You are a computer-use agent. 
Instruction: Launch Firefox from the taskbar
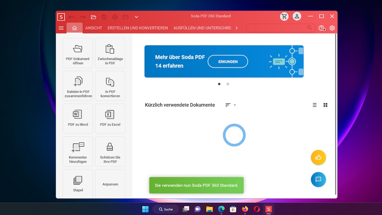click(245, 209)
